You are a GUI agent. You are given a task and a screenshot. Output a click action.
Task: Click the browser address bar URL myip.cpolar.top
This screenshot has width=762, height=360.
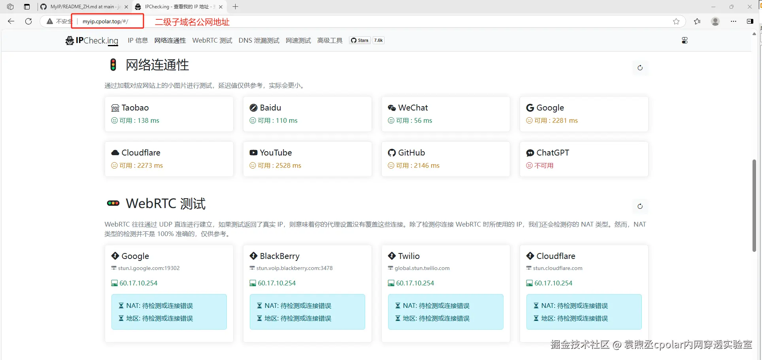pos(105,21)
